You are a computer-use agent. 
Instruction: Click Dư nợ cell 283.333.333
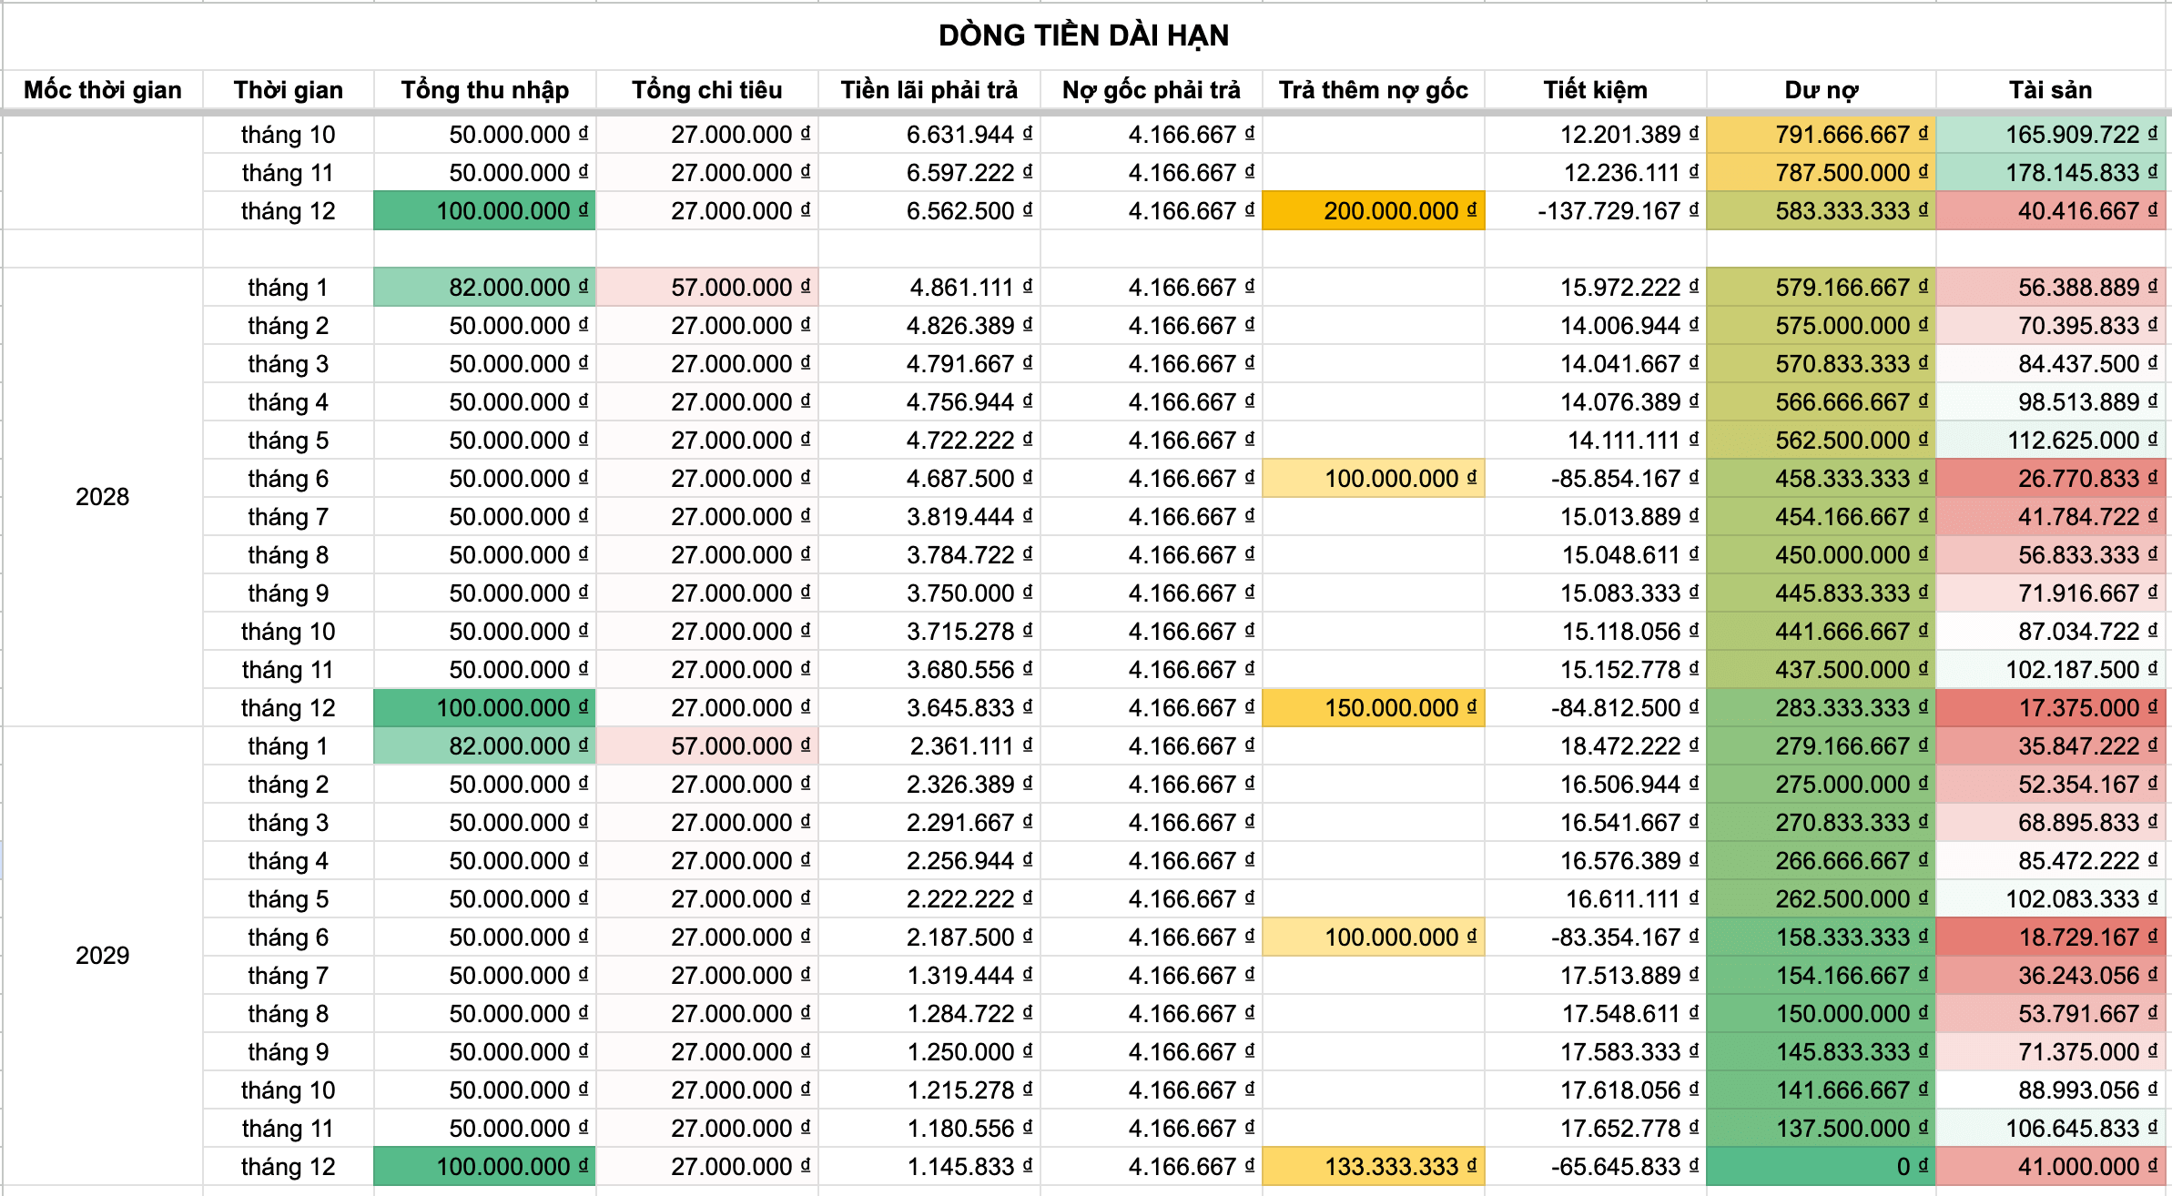1822,708
